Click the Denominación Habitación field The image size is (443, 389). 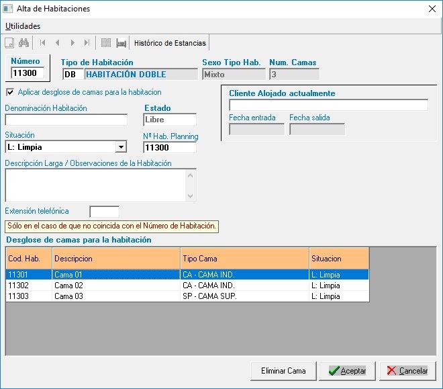(x=66, y=120)
